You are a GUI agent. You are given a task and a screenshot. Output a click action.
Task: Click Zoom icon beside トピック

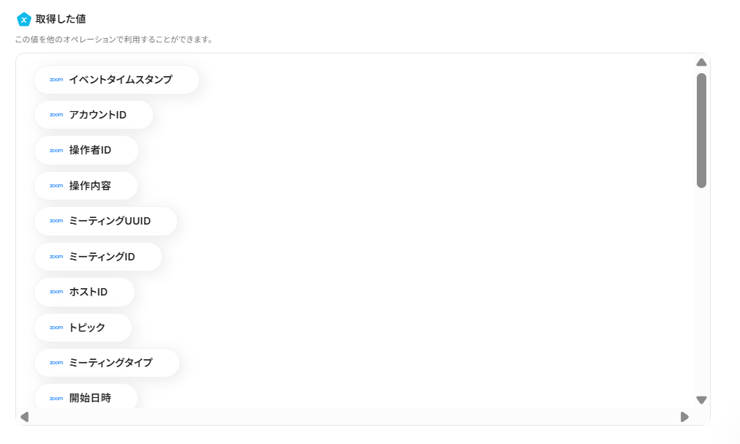(56, 327)
